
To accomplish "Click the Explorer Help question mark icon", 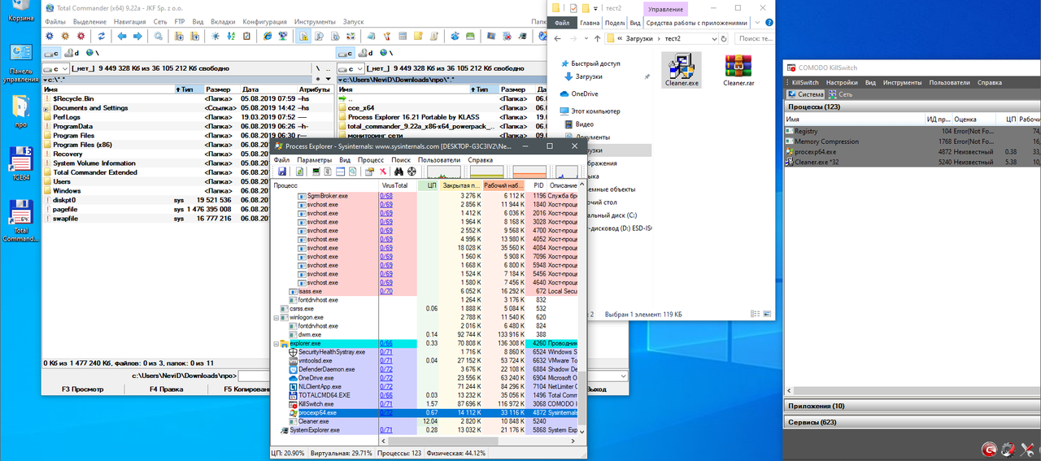I will tap(769, 24).
